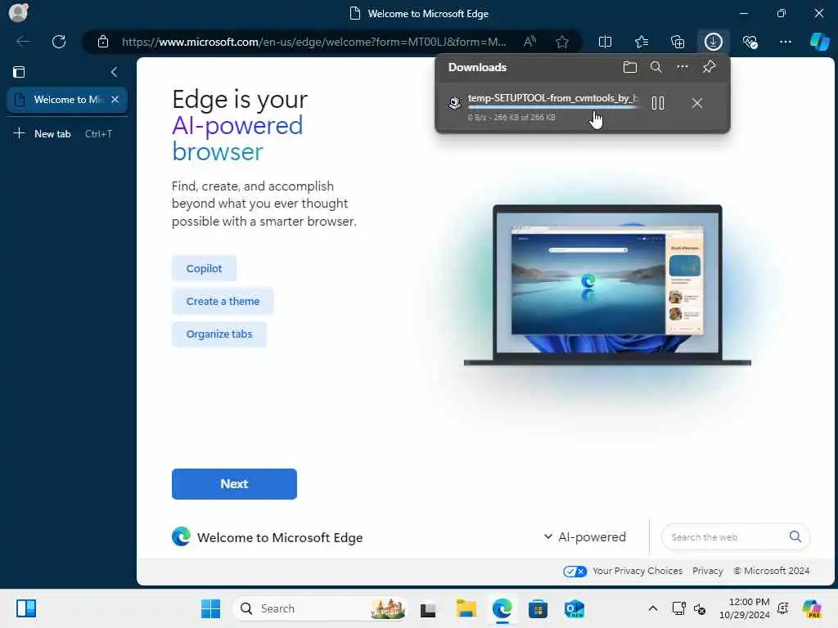Image resolution: width=838 pixels, height=628 pixels.
Task: Open Browser essentials heart icon
Action: [750, 42]
